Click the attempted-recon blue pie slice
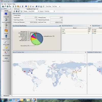 pyautogui.click(x=40, y=37)
